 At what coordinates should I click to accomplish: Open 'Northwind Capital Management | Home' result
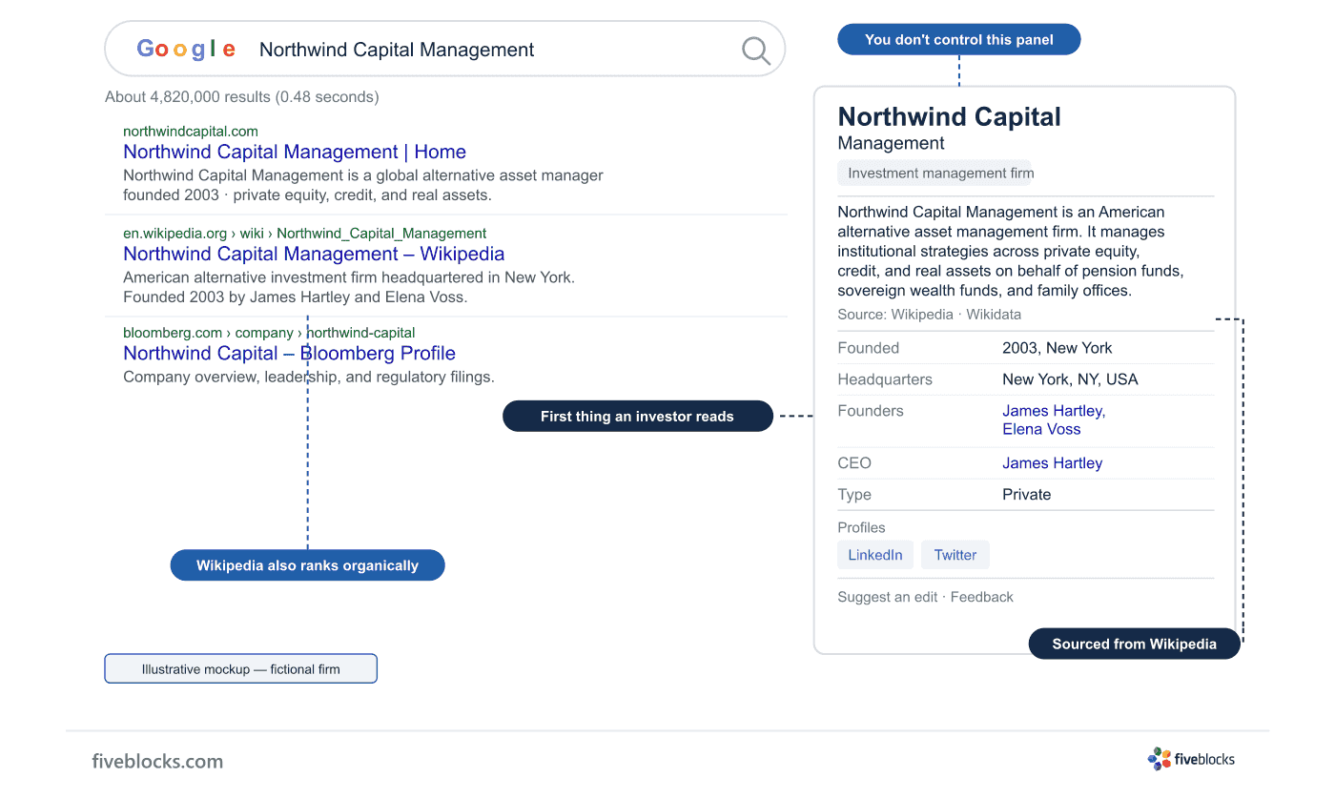point(295,152)
